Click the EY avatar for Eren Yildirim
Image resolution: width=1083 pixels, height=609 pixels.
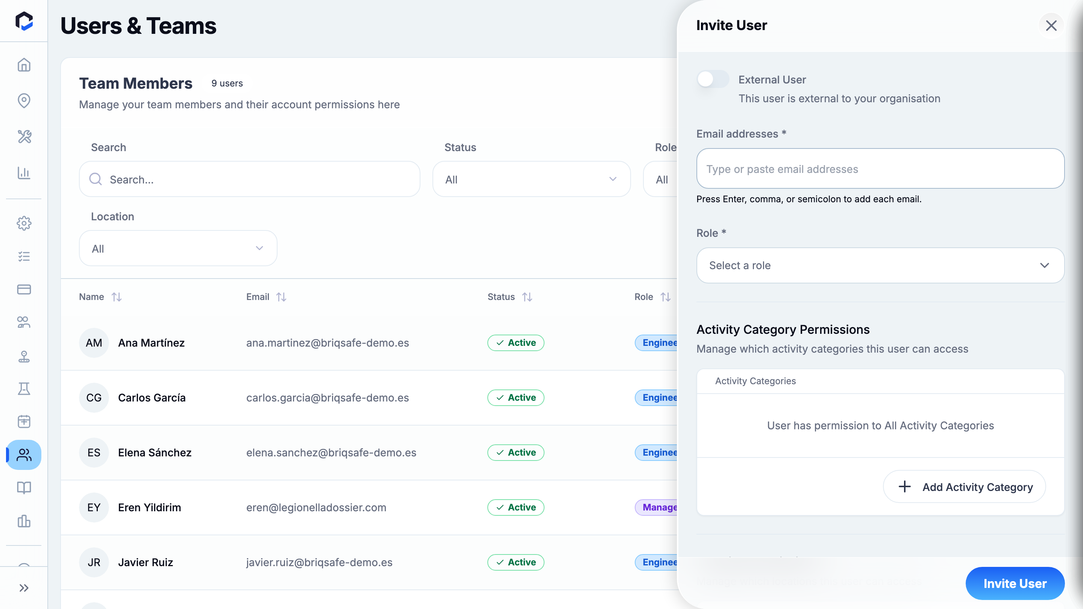tap(94, 507)
